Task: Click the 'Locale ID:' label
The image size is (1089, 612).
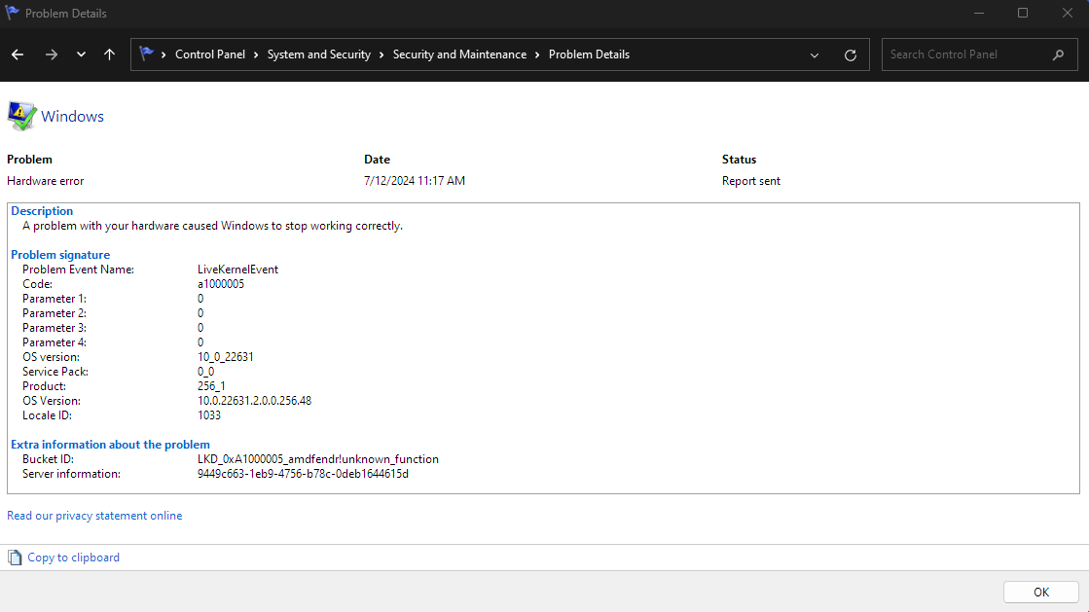Action: [x=48, y=415]
